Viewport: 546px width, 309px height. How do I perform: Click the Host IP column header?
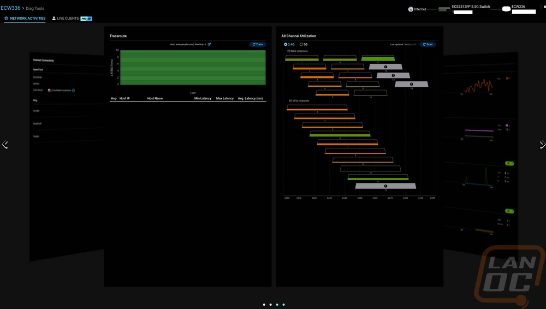pyautogui.click(x=124, y=99)
